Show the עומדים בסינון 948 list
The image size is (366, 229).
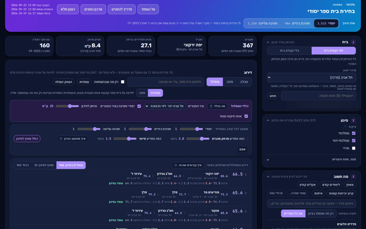pos(71,165)
